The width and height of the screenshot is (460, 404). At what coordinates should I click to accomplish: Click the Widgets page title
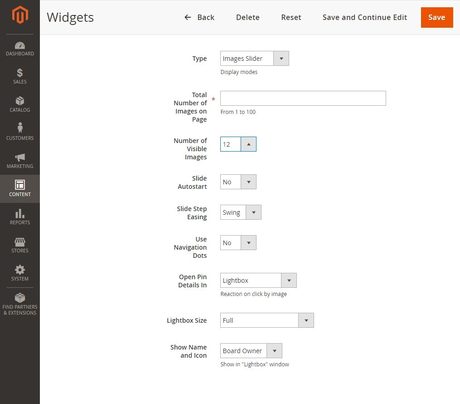click(x=70, y=17)
